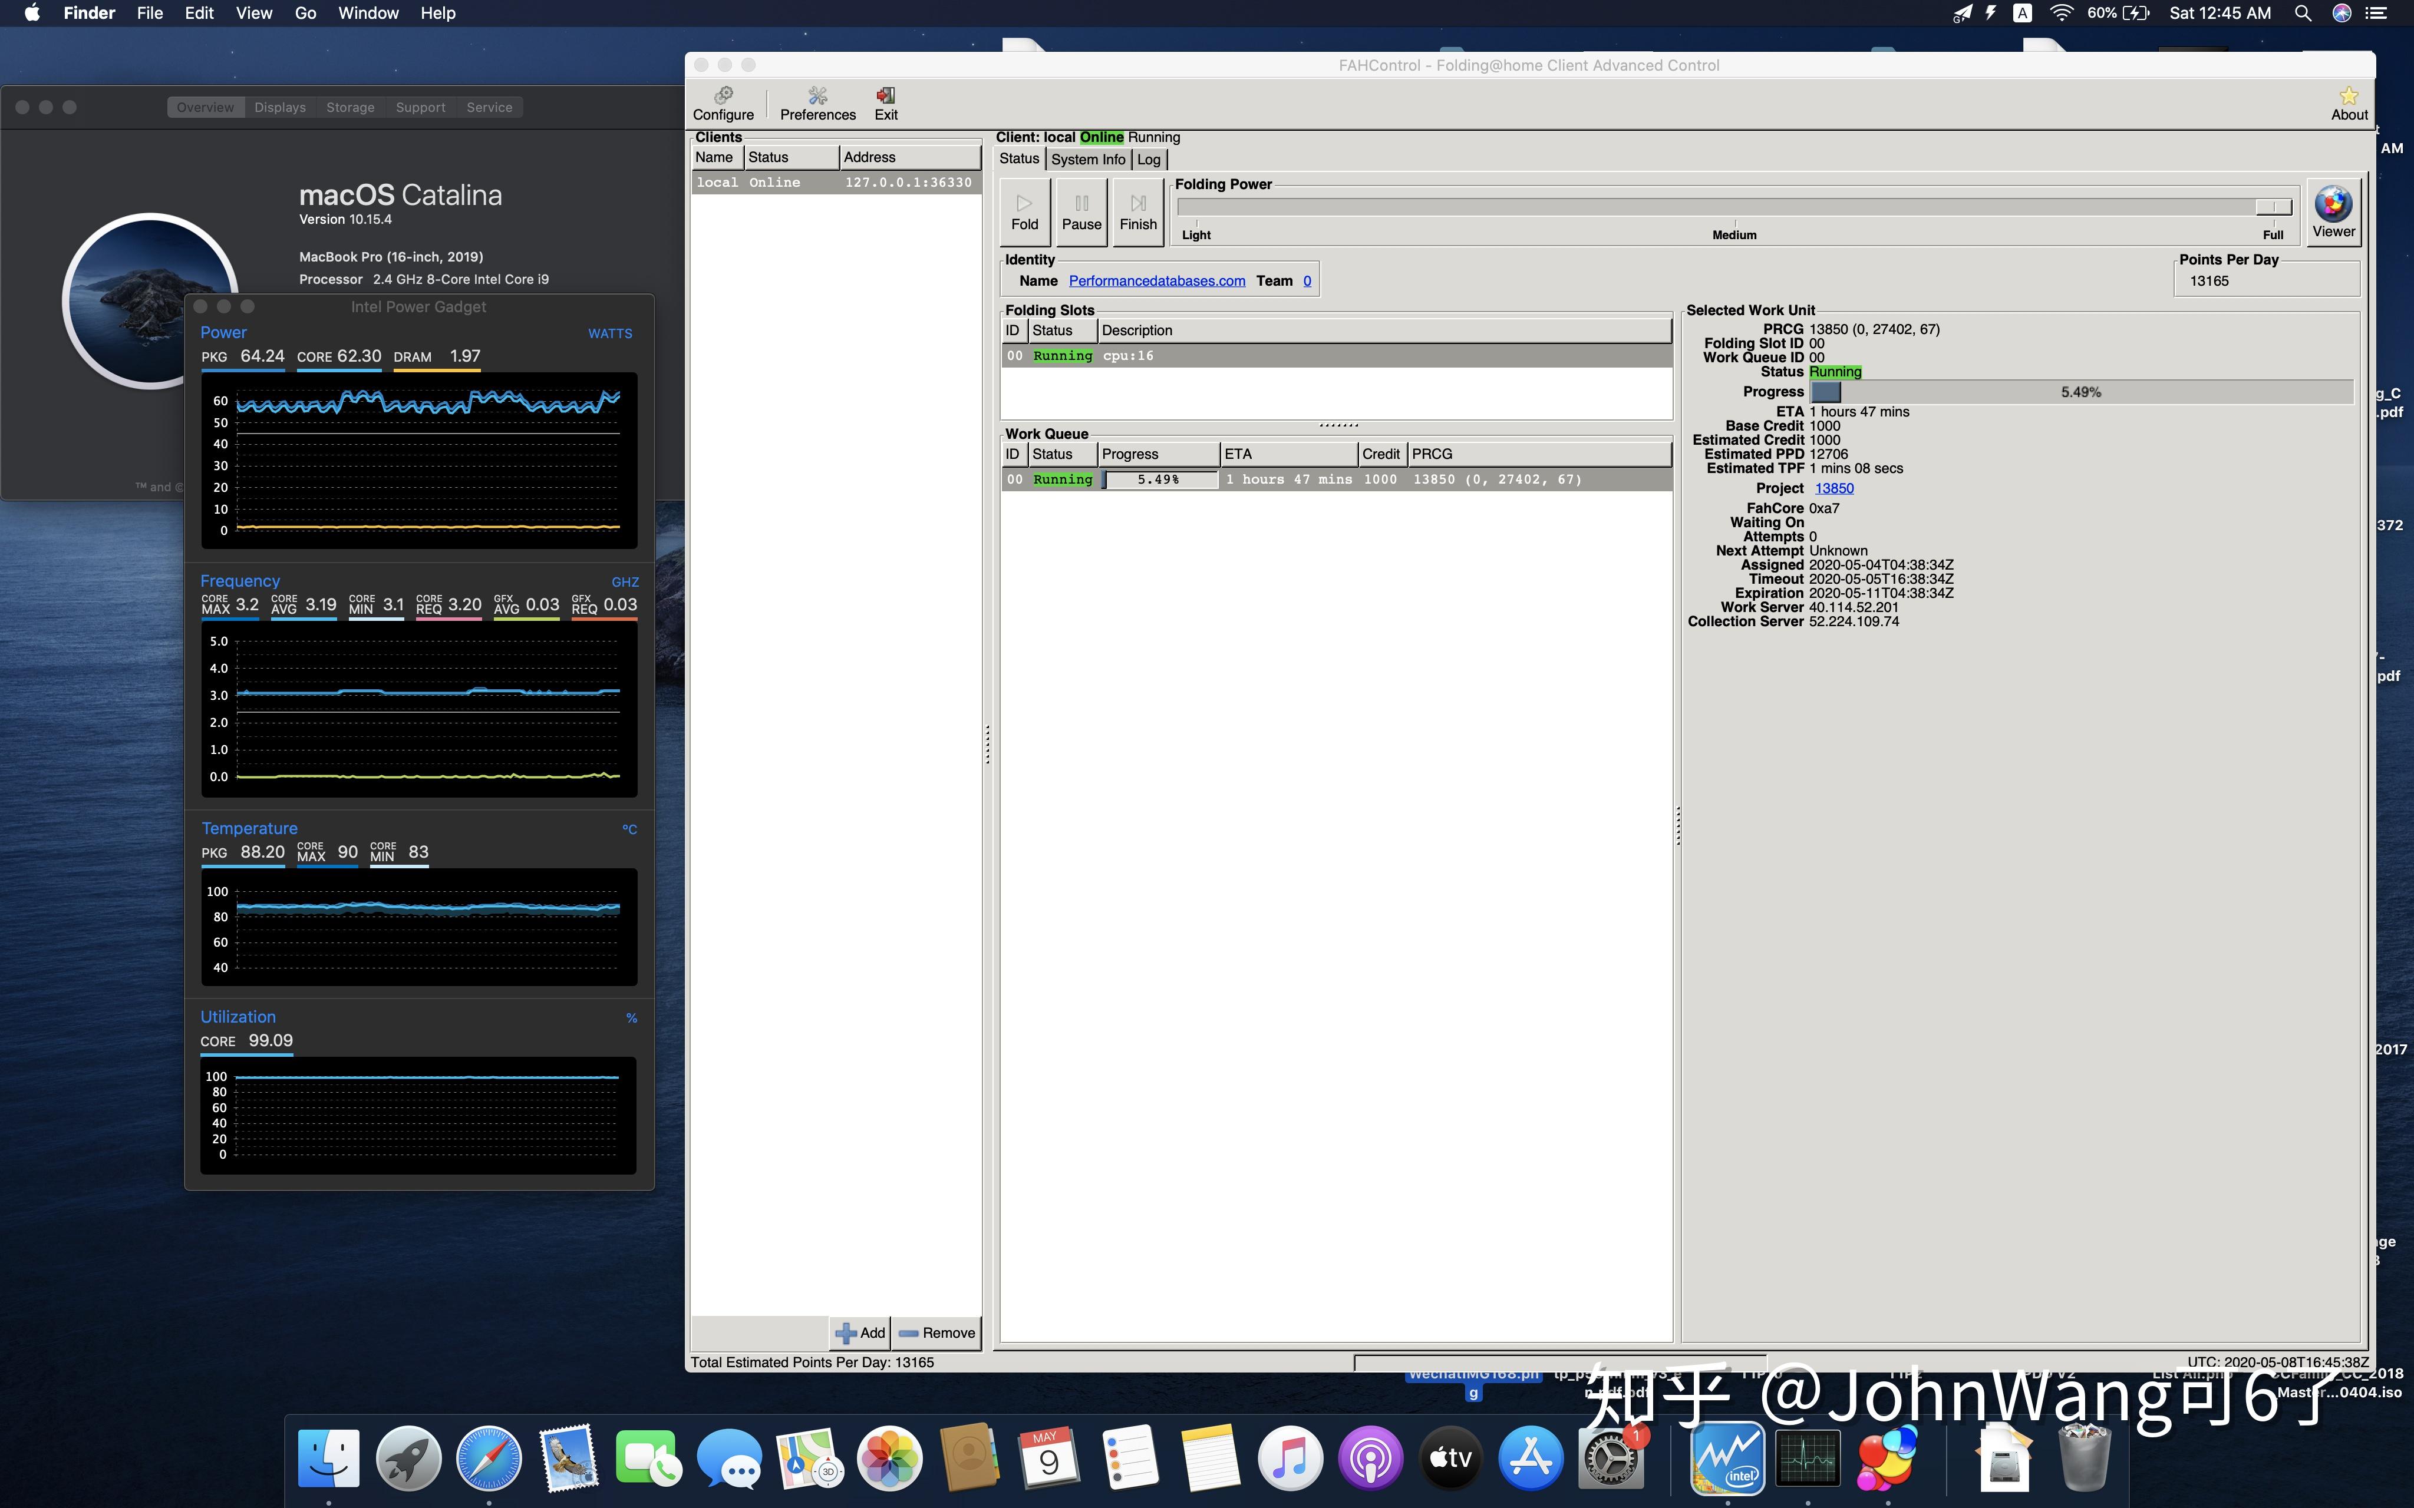Open Apple TV from the Dock

[x=1450, y=1458]
